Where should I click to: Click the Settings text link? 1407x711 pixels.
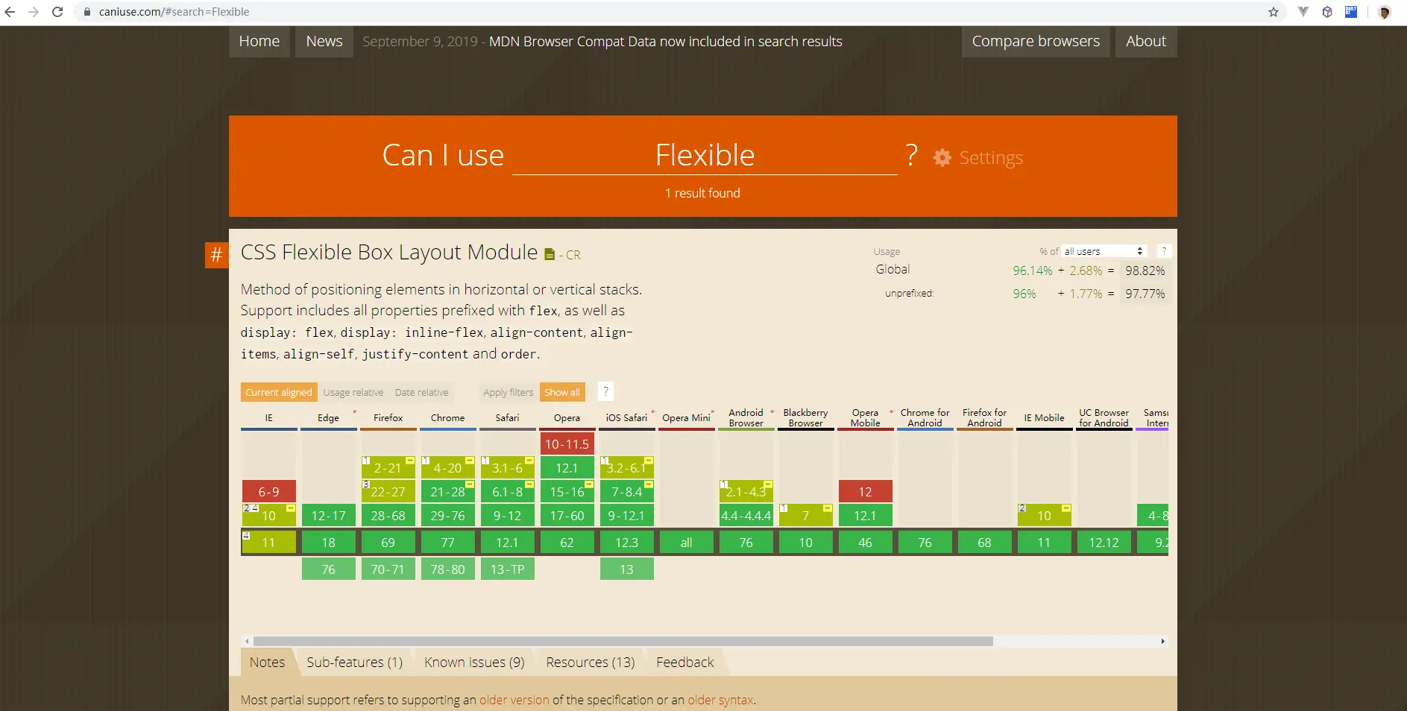click(991, 158)
